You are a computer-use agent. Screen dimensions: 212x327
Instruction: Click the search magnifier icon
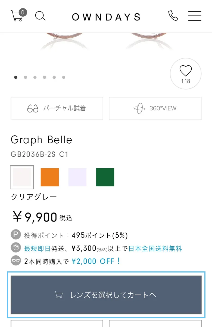pyautogui.click(x=40, y=16)
